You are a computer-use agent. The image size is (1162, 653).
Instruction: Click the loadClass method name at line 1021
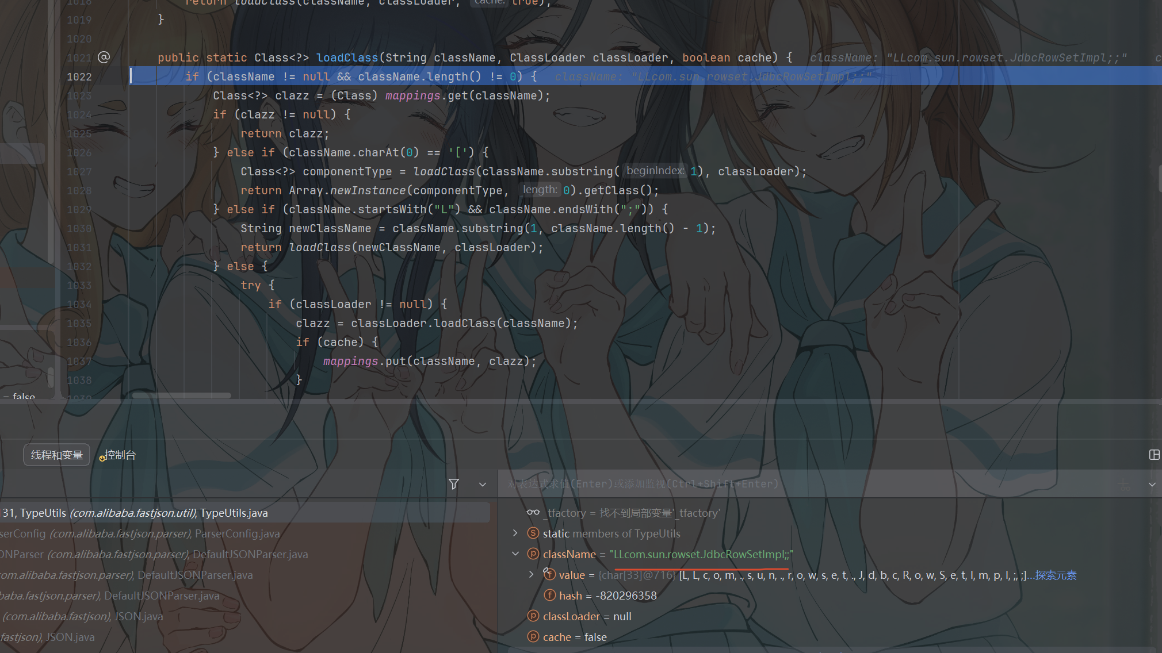pos(347,57)
